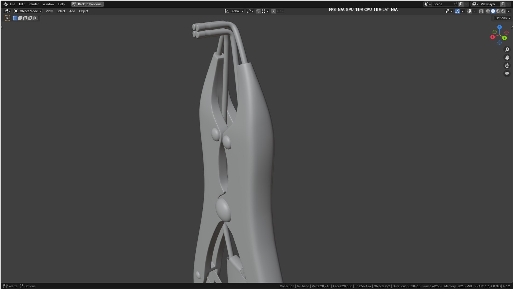
Task: Click the X axis on navigation gizmo
Action: [493, 37]
